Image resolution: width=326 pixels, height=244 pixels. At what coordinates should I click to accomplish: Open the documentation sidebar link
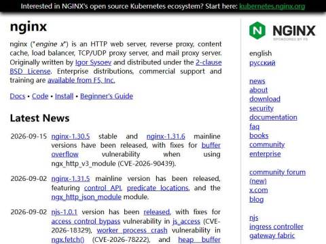pyautogui.click(x=273, y=117)
